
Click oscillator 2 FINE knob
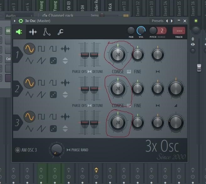[x=138, y=89]
